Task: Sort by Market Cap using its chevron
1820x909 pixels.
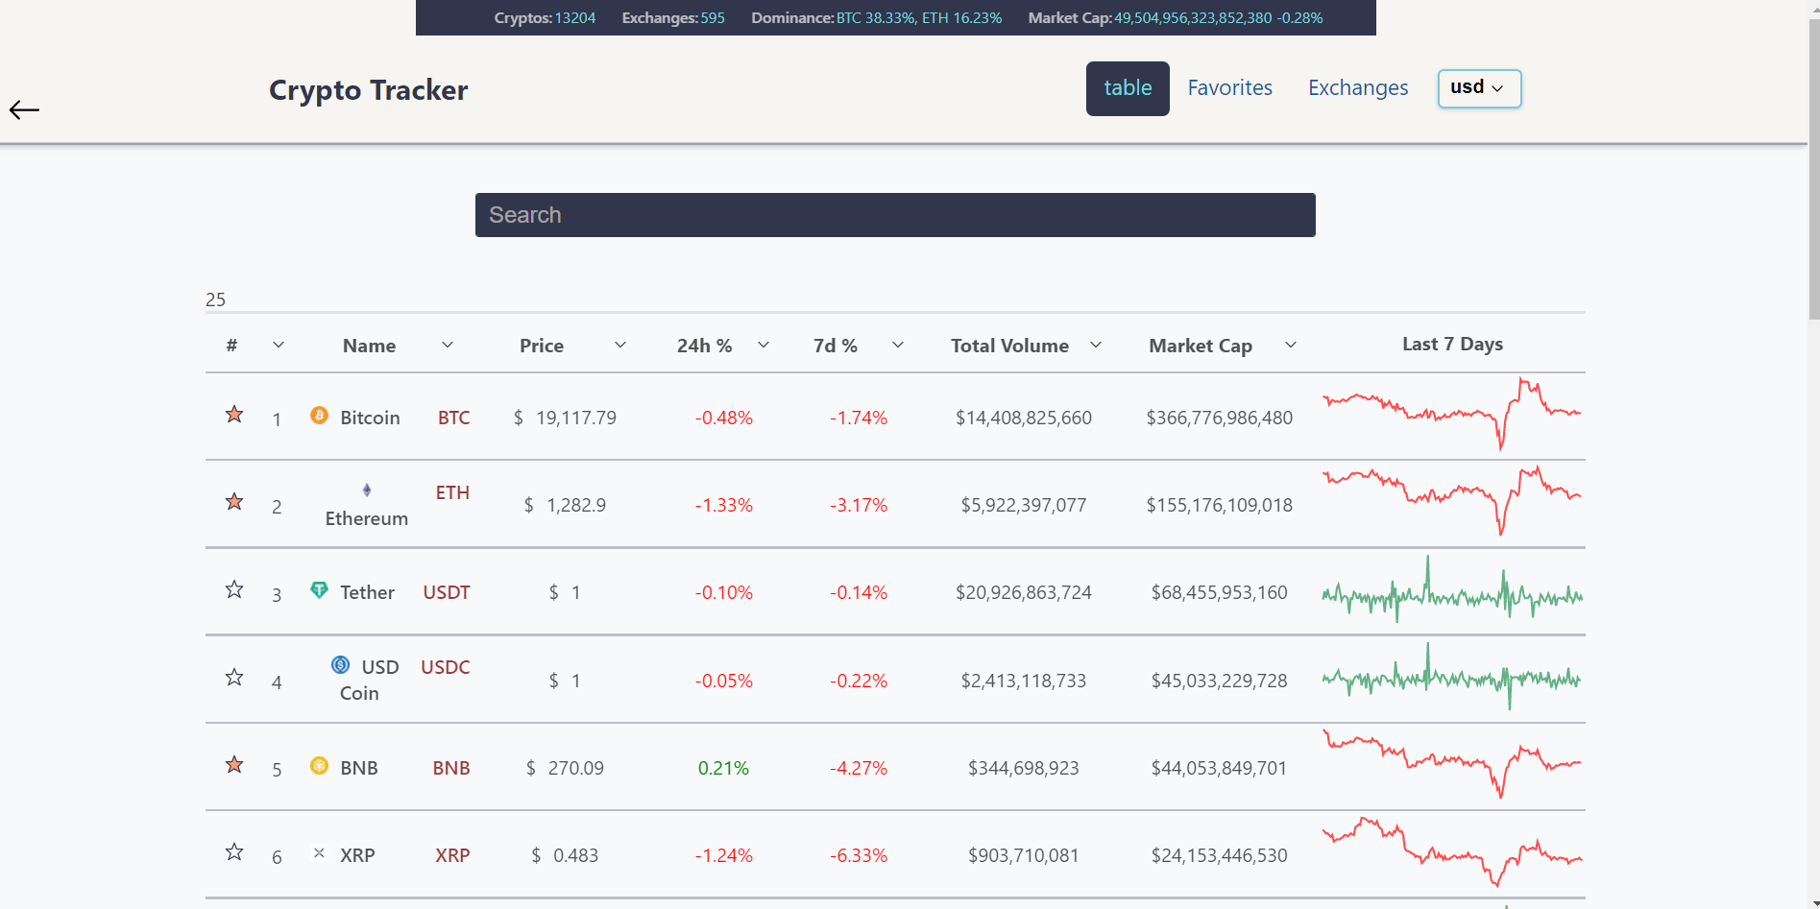Action: [1291, 345]
